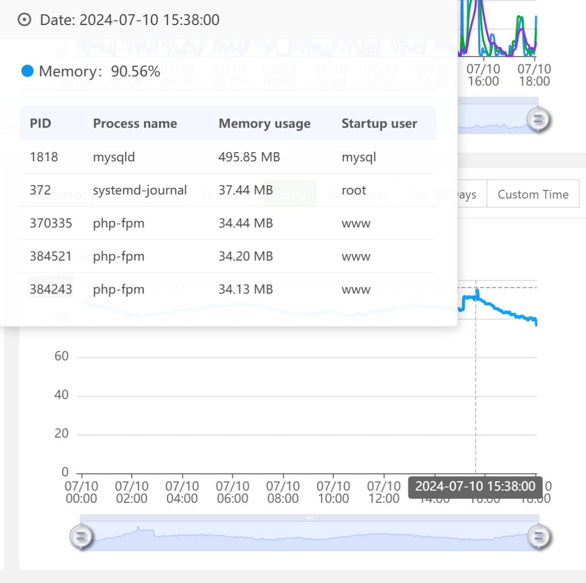Click the right zoom handle of the upper chart
Screen dimensions: 586x583
(x=538, y=119)
